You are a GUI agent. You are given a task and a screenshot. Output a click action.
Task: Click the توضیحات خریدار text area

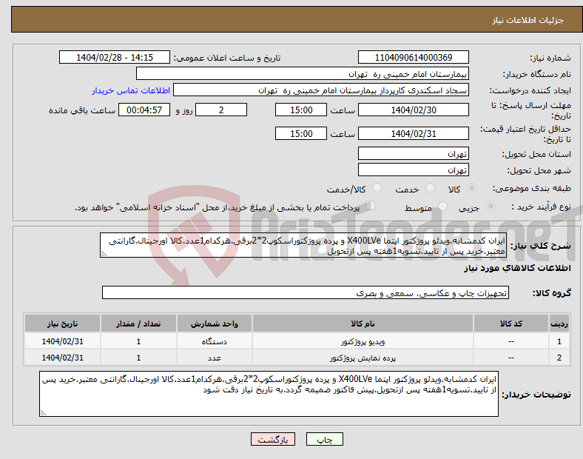click(269, 394)
